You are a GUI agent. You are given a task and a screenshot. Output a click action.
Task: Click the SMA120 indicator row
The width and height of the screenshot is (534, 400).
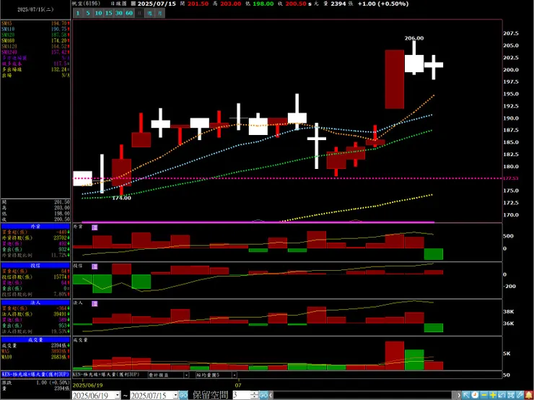35,46
